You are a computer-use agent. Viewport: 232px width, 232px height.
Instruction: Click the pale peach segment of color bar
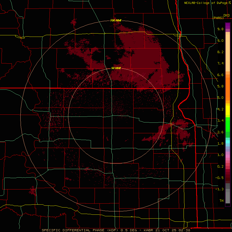pos(228,53)
